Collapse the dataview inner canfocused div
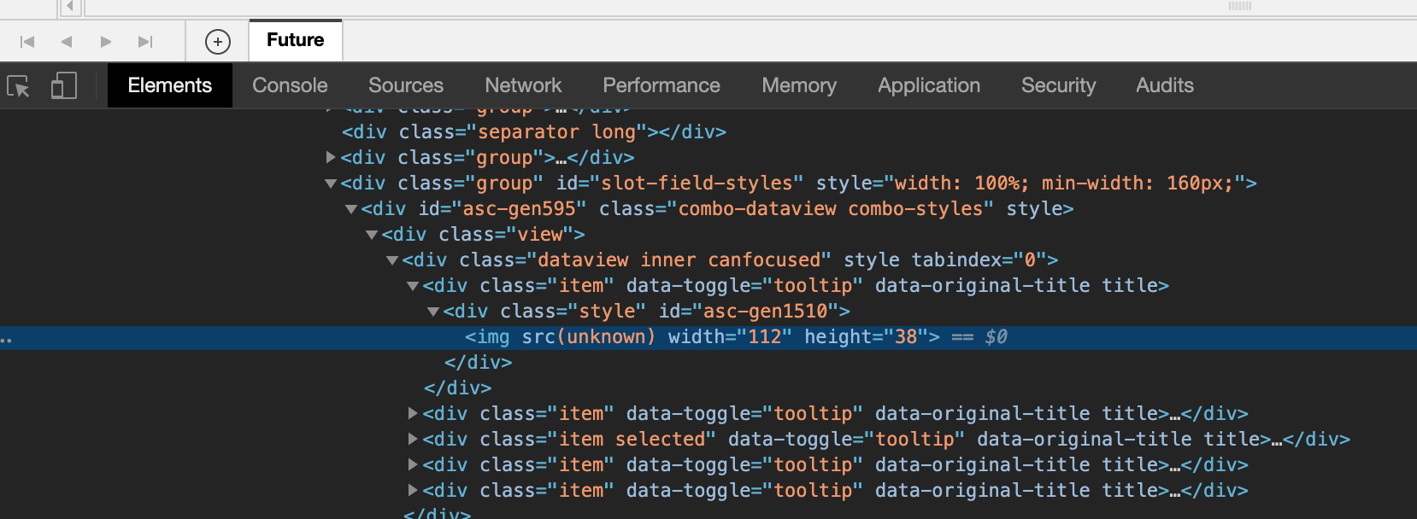This screenshot has height=519, width=1417. 392,260
